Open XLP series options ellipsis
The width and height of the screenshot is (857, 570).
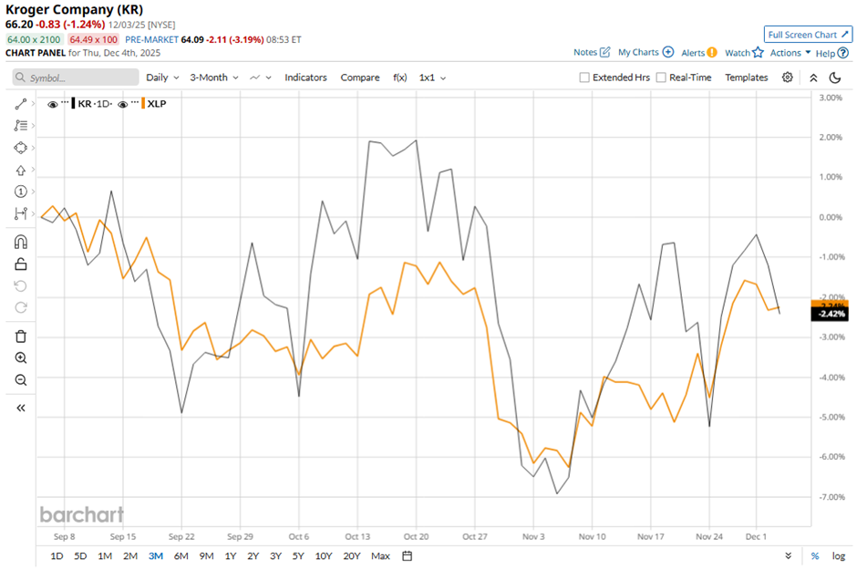pos(135,102)
